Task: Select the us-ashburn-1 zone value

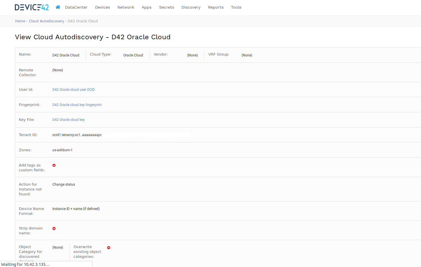Action: pos(62,150)
